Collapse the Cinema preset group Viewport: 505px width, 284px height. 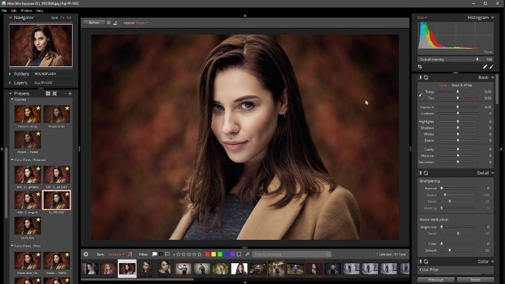click(12, 100)
